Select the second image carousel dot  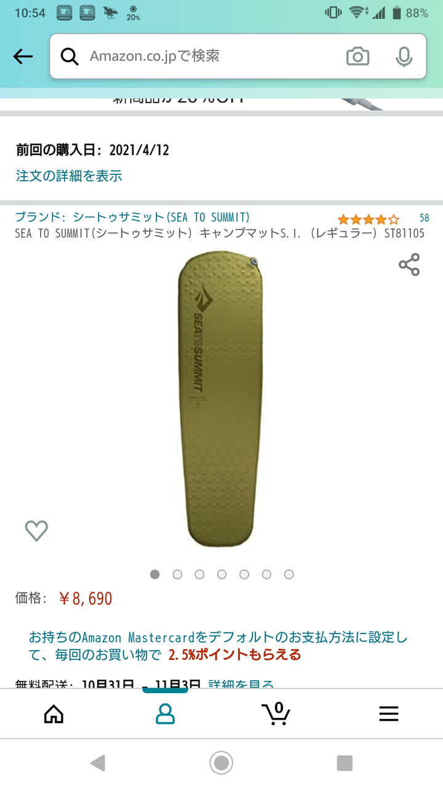tap(177, 574)
